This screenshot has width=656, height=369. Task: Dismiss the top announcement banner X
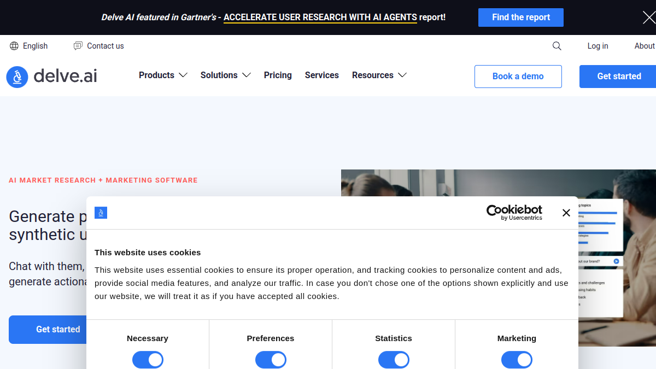(648, 17)
